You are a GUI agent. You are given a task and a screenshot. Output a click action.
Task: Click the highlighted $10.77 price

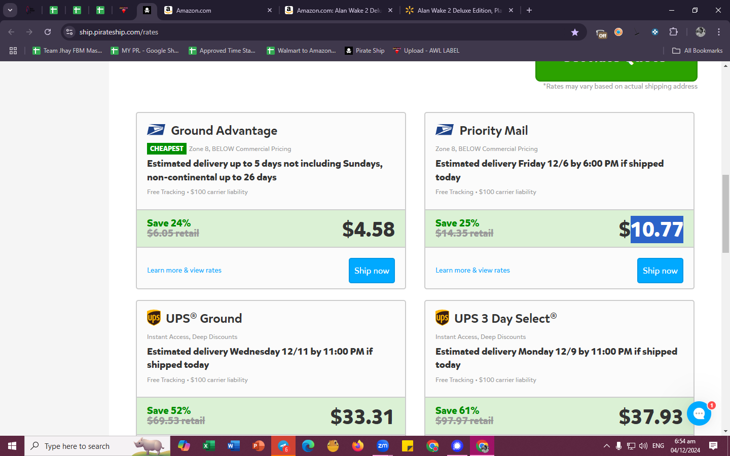pos(651,230)
